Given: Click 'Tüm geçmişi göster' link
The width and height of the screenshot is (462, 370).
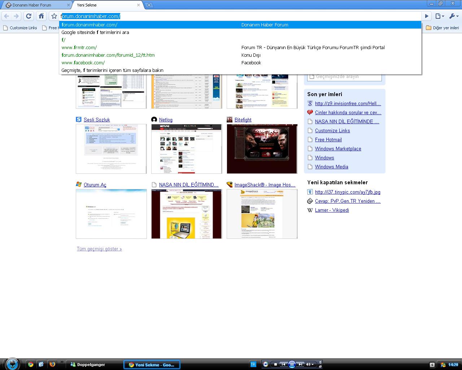Looking at the screenshot, I should click(99, 249).
